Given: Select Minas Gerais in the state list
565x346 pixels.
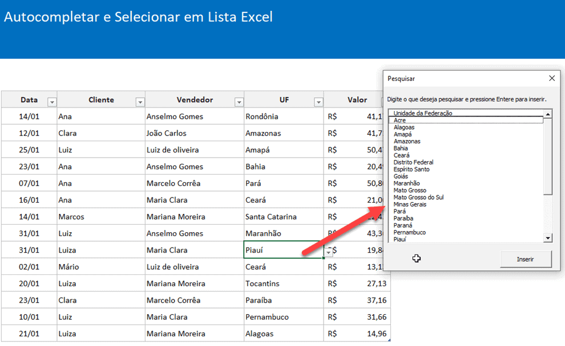Looking at the screenshot, I should click(410, 204).
